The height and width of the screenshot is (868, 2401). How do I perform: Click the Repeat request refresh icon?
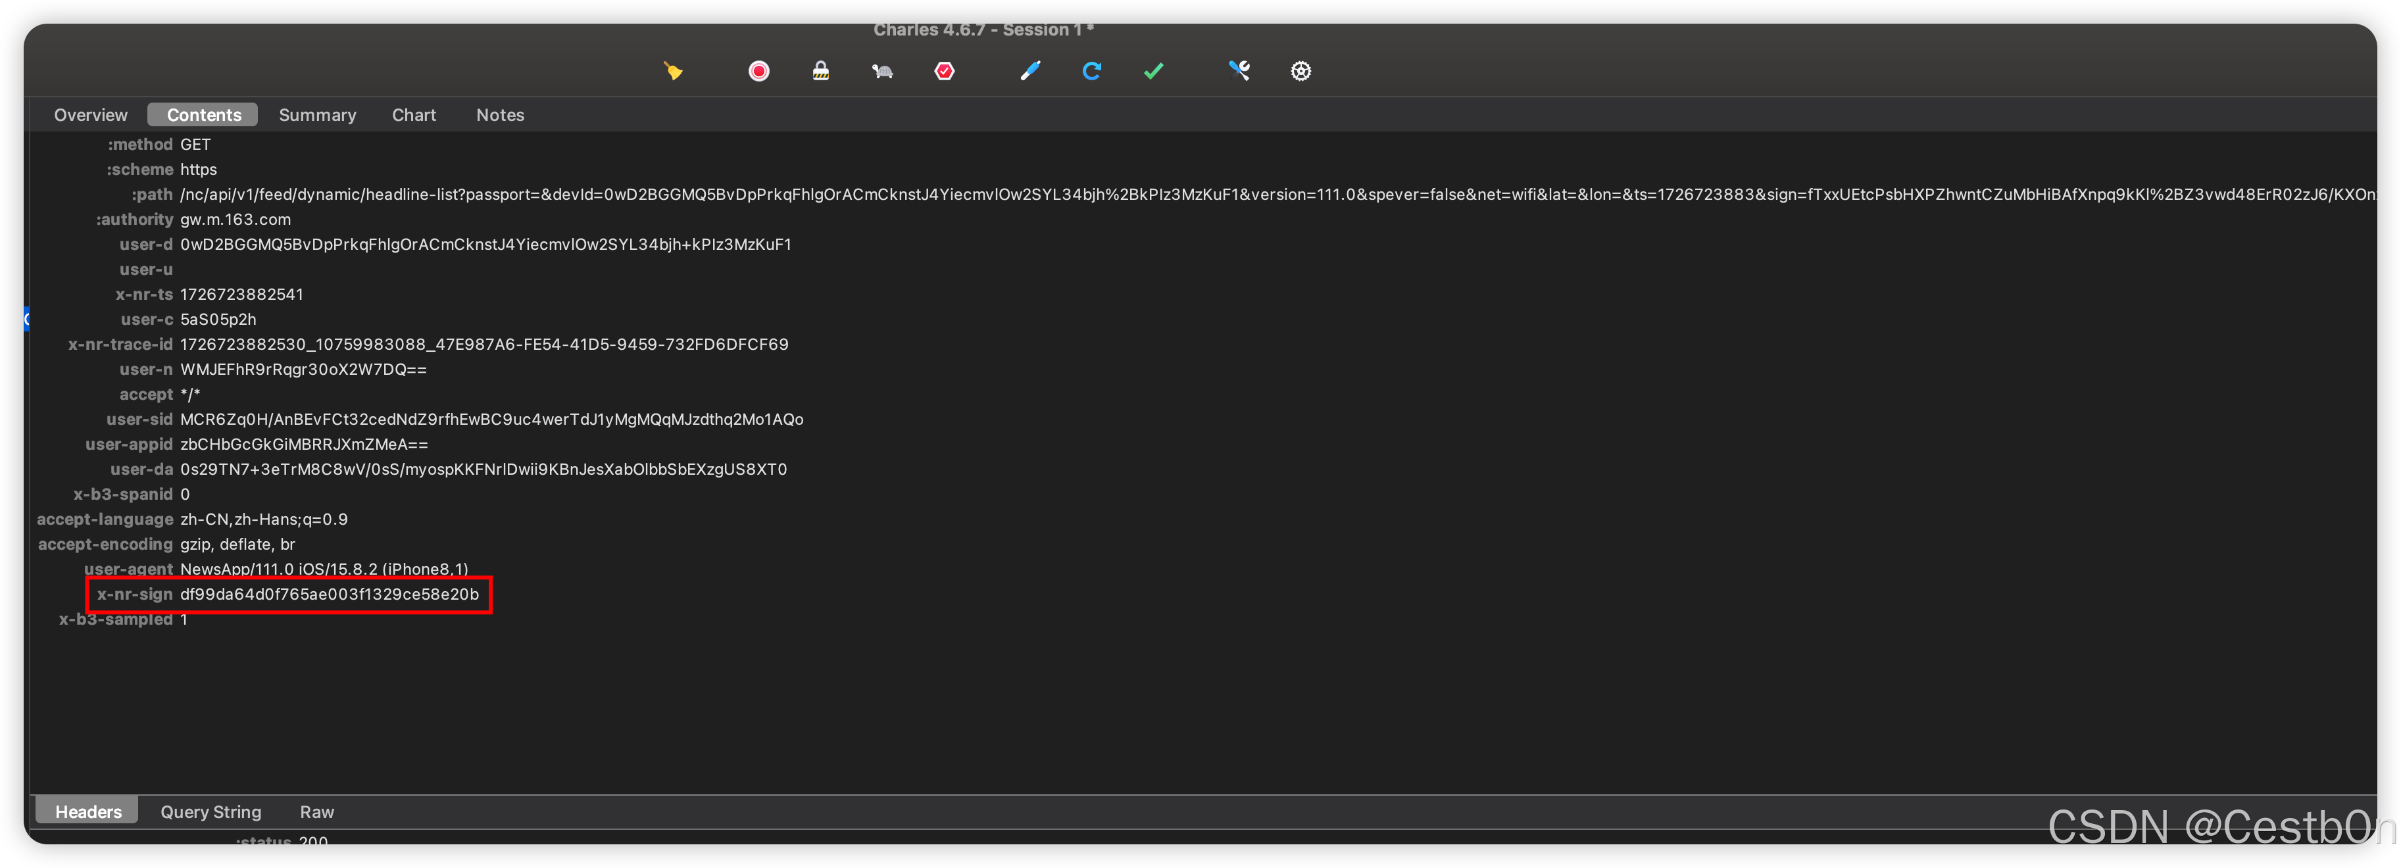(x=1091, y=71)
